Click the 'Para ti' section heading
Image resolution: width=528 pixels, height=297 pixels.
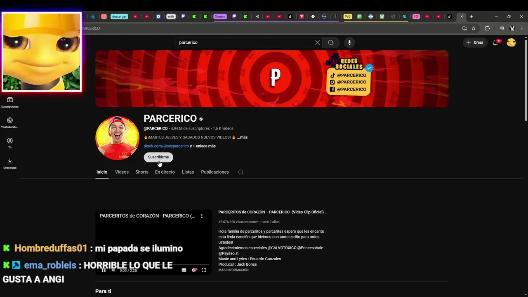pyautogui.click(x=103, y=291)
